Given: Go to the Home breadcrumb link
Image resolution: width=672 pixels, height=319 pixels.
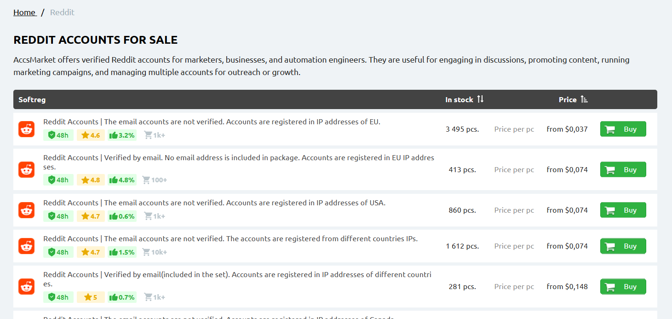Looking at the screenshot, I should click(x=25, y=12).
